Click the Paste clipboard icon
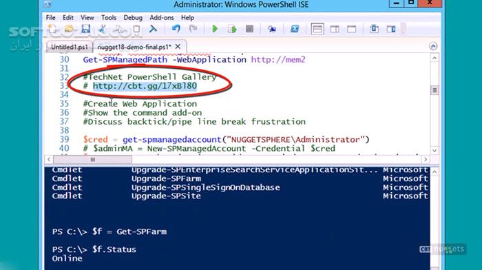 click(136, 29)
